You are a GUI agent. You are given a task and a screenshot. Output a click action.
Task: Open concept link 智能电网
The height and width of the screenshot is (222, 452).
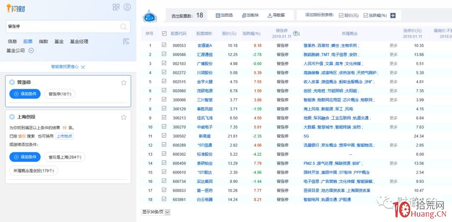pyautogui.click(x=312, y=199)
